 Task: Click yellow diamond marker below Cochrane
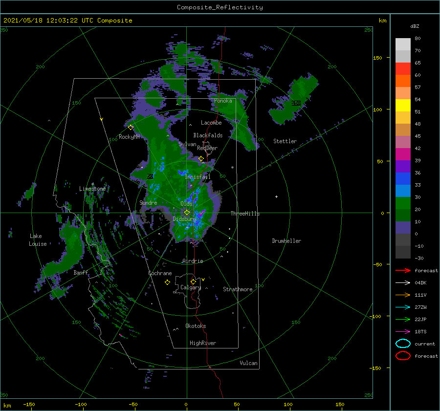point(167,282)
